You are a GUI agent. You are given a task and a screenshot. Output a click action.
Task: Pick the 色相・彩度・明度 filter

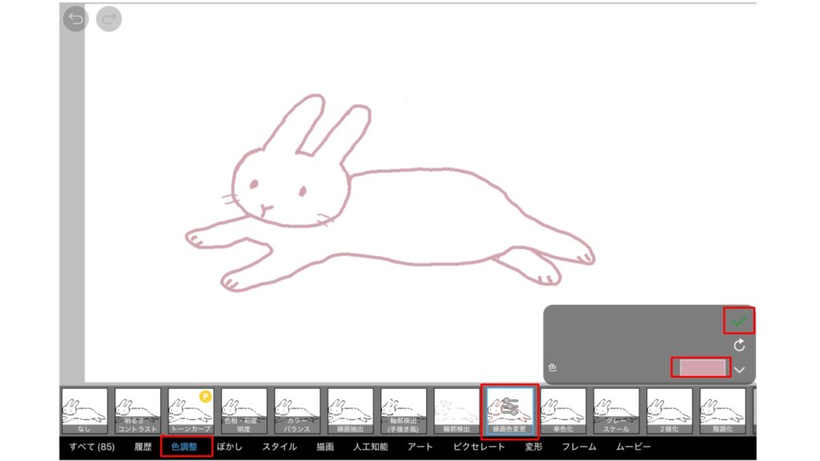(x=244, y=411)
